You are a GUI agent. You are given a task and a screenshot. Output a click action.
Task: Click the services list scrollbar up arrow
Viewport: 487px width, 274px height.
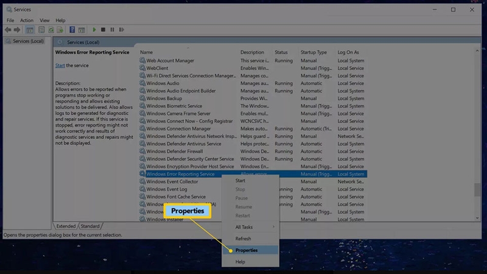point(477,51)
